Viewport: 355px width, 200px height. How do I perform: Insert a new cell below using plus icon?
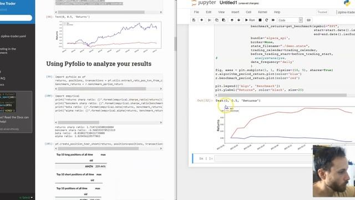click(x=201, y=20)
